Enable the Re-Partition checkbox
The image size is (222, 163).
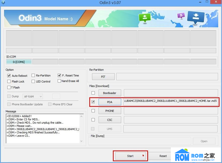pyautogui.click(x=33, y=75)
